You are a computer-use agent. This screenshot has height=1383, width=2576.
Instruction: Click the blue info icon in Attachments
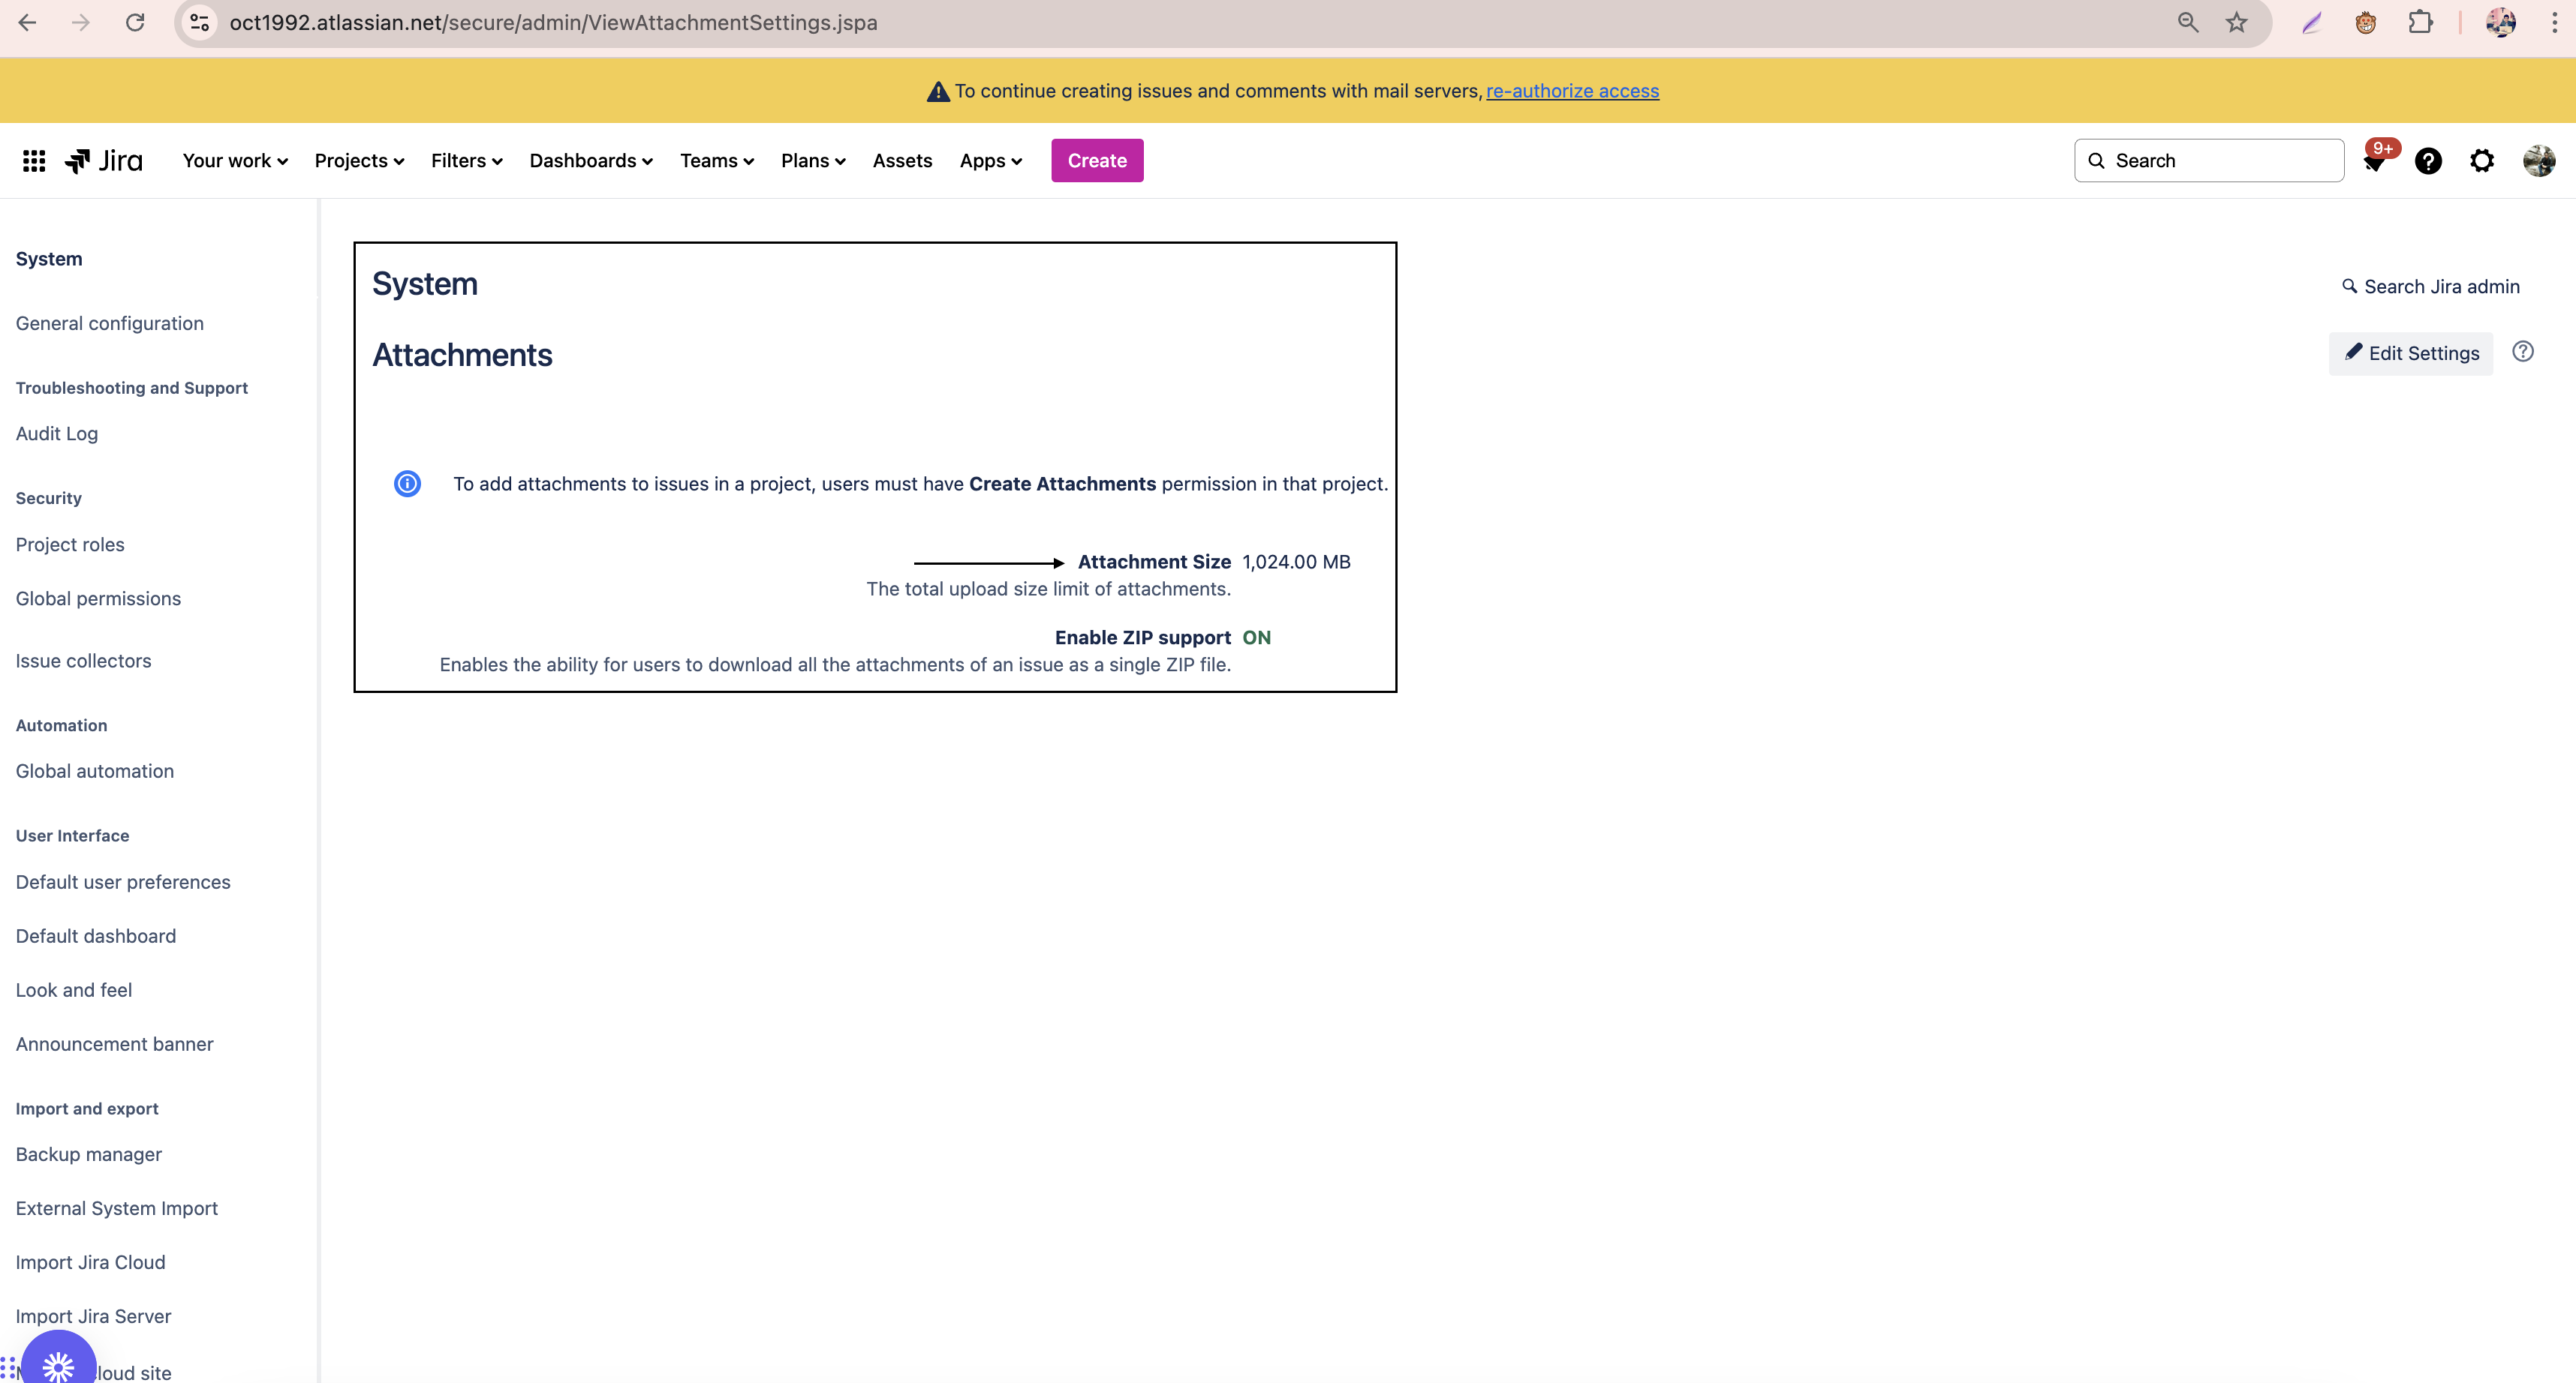[407, 484]
